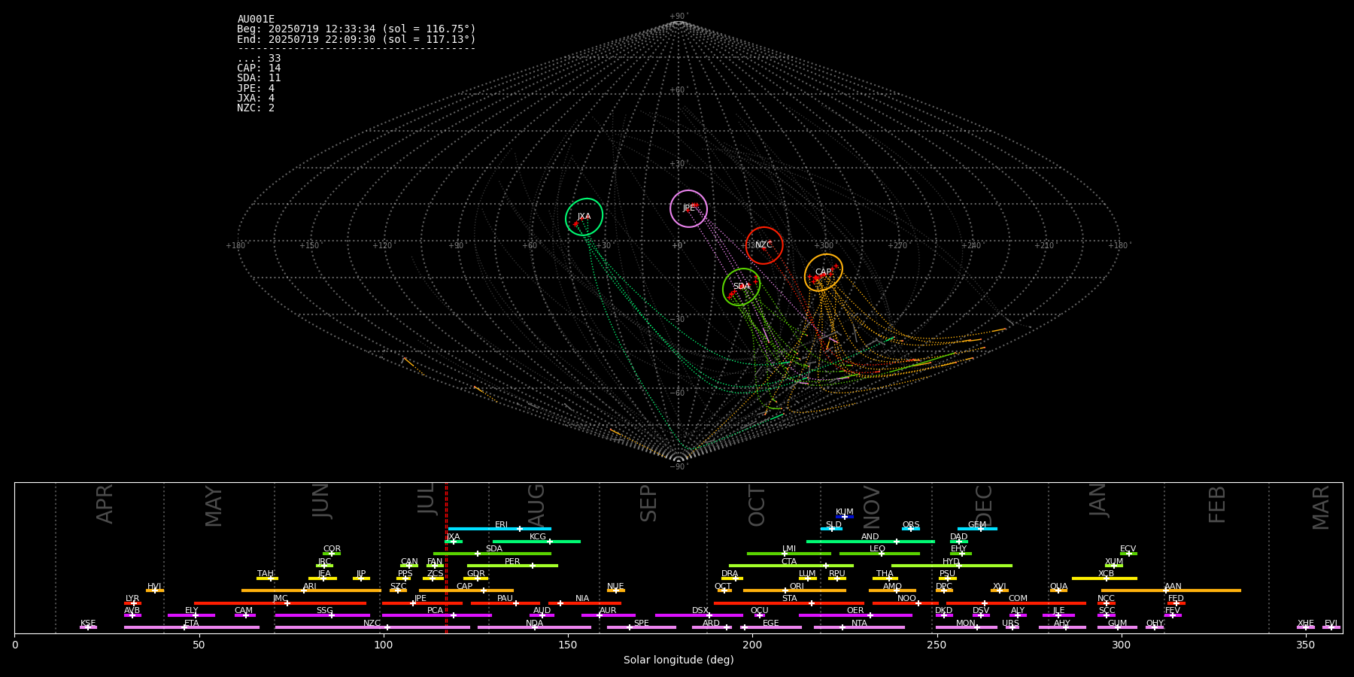Click the DSX shower bar
Image resolution: width=1354 pixels, height=677 pixels.
click(700, 615)
